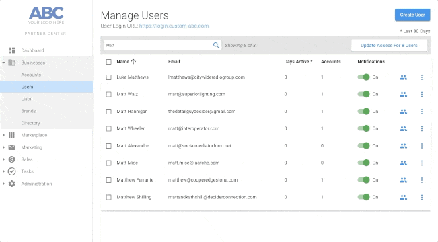Click the Email column header
The height and width of the screenshot is (242, 438).
[174, 62]
